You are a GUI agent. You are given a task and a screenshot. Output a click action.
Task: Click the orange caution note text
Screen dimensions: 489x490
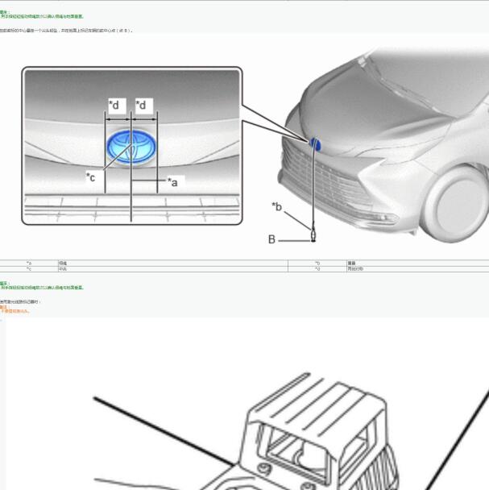click(x=15, y=311)
